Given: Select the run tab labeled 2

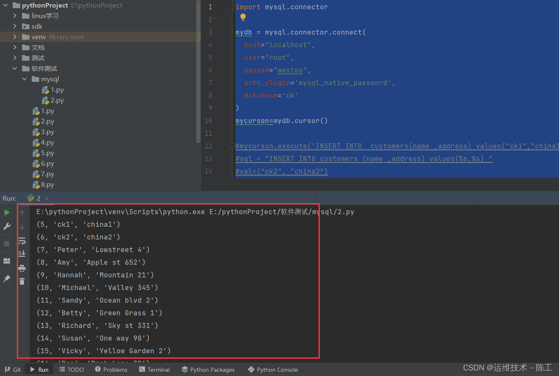Looking at the screenshot, I should coord(34,198).
